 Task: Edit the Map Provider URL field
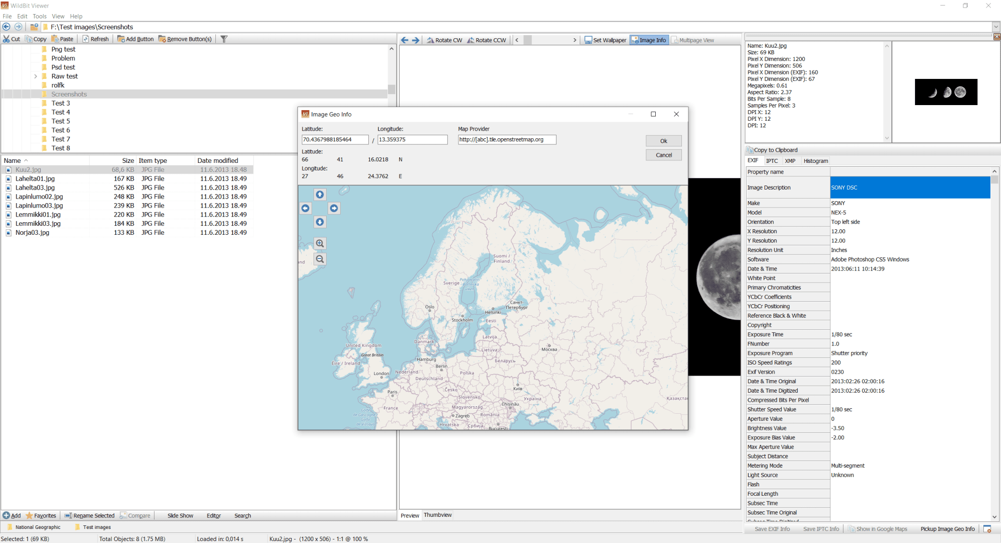point(507,139)
